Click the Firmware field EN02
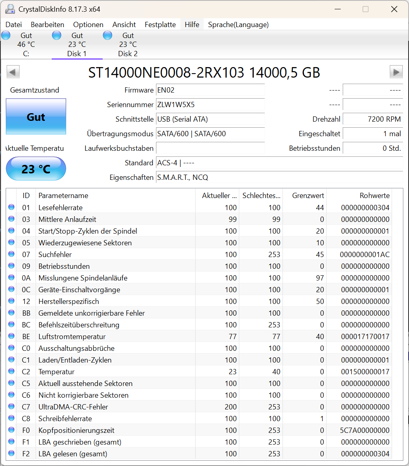 210,90
